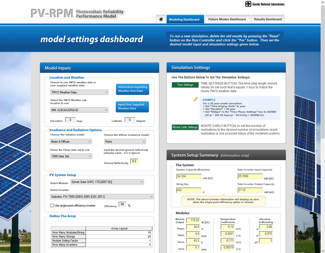Click System Capacity value 34.104
The width and height of the screenshot is (325, 253).
point(189,176)
